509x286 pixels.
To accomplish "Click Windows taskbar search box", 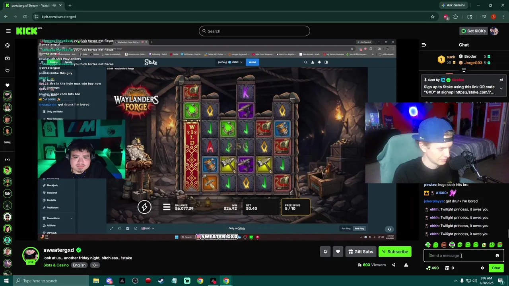I will pyautogui.click(x=52, y=281).
